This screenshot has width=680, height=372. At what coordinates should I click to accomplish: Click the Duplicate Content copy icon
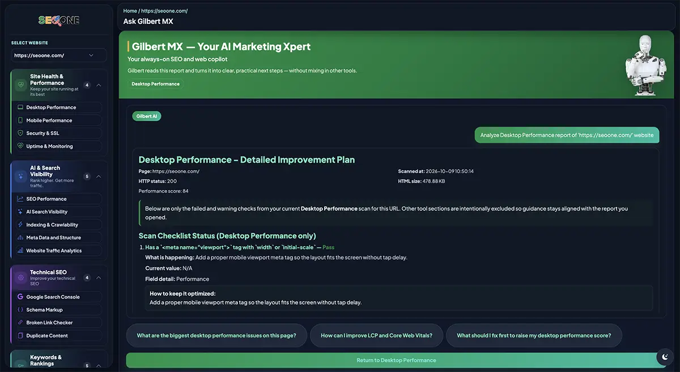point(20,336)
